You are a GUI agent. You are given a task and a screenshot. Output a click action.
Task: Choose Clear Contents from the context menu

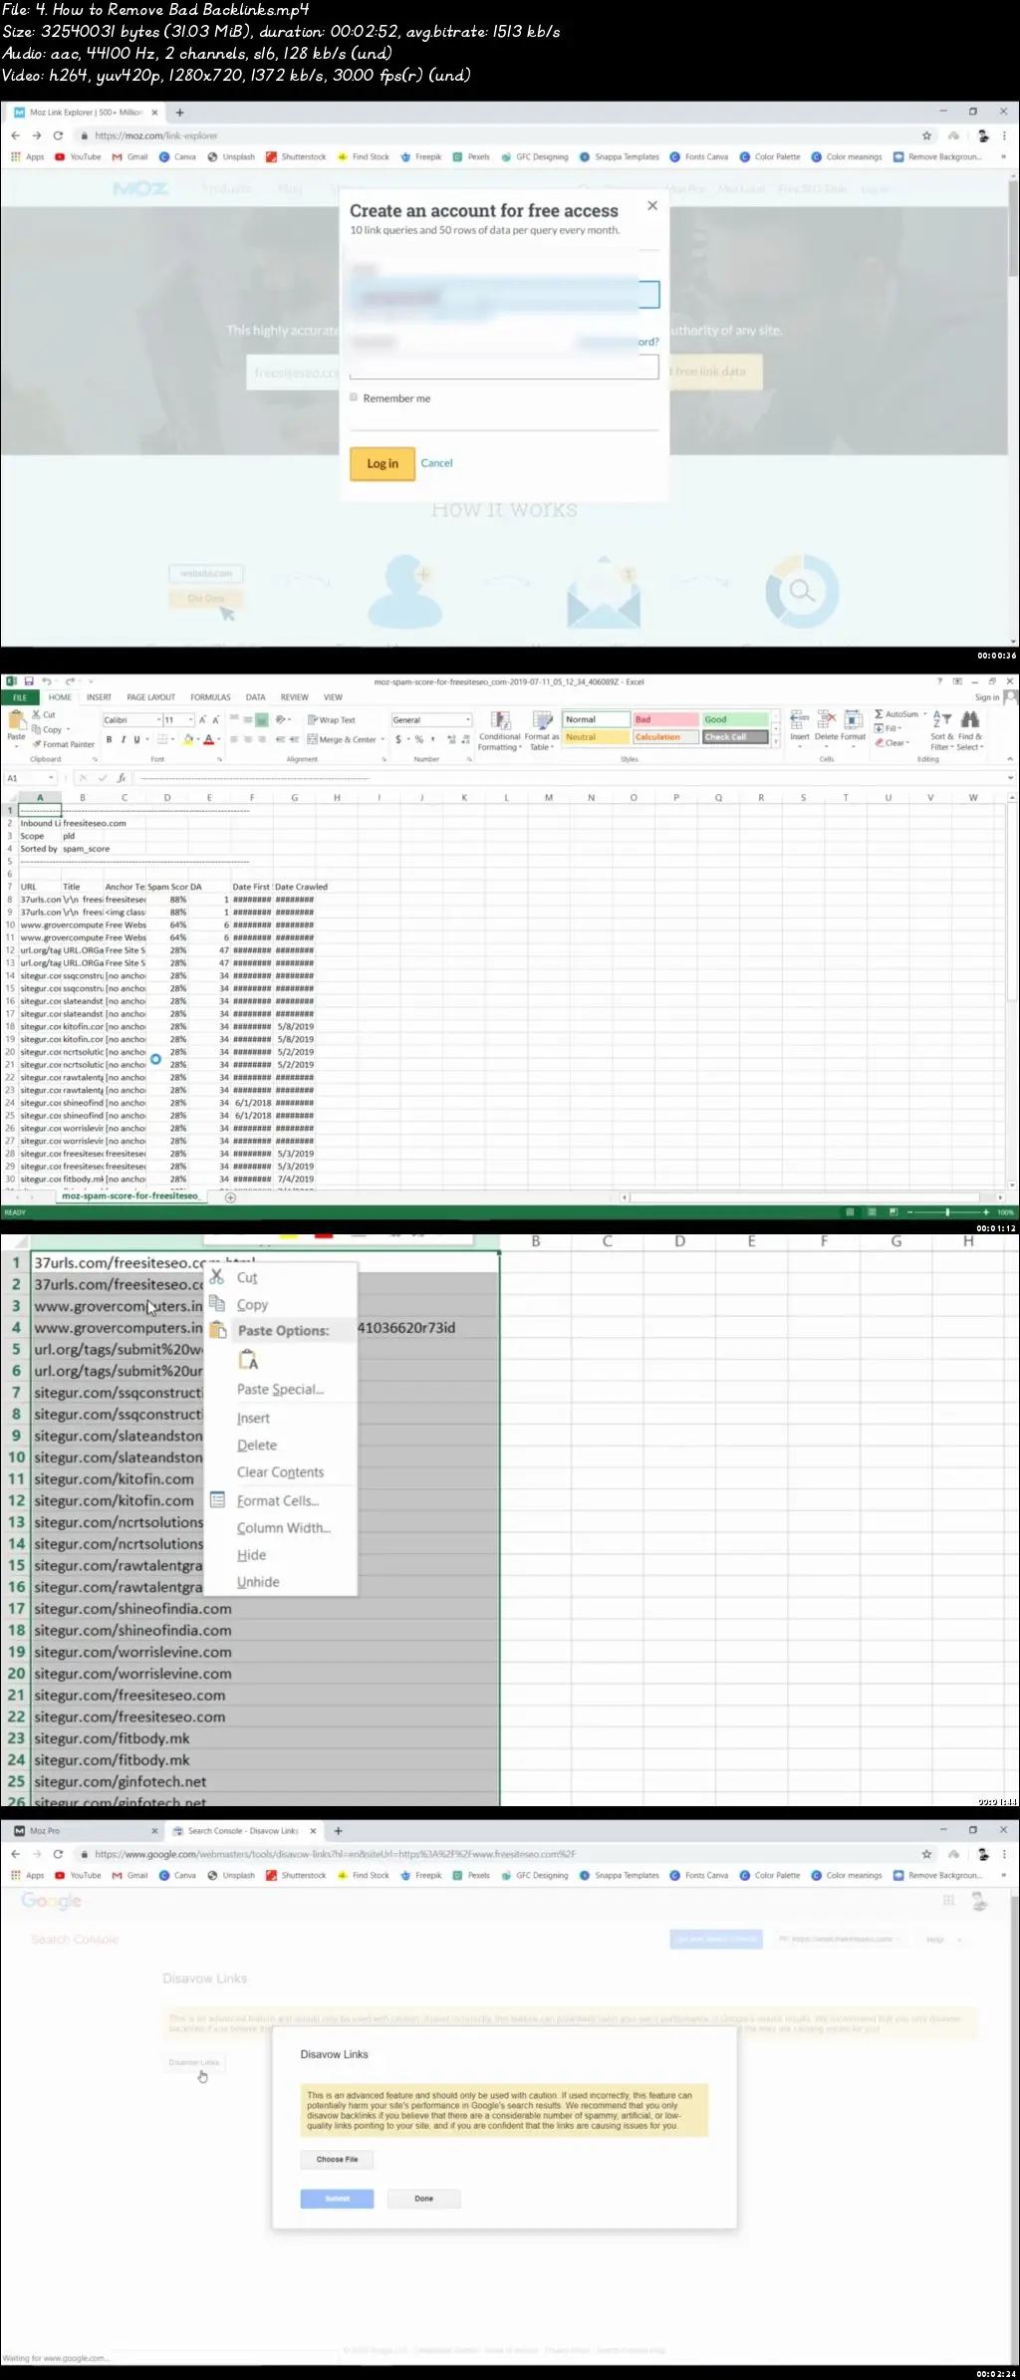[x=282, y=1471]
